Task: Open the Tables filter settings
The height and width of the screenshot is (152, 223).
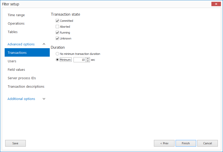Action: (13, 32)
